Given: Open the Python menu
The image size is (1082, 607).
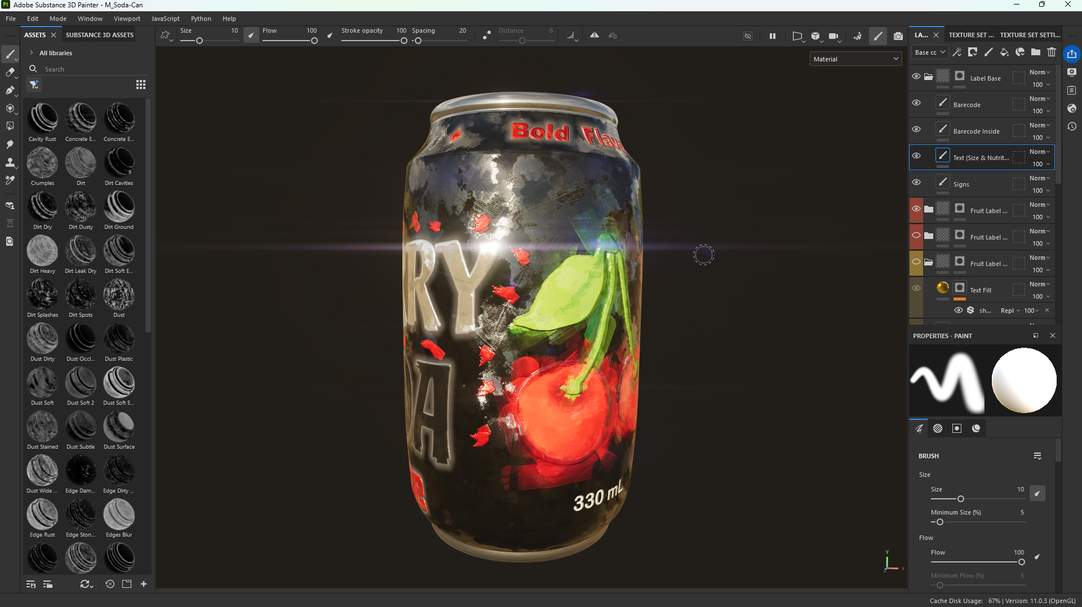Looking at the screenshot, I should (201, 18).
